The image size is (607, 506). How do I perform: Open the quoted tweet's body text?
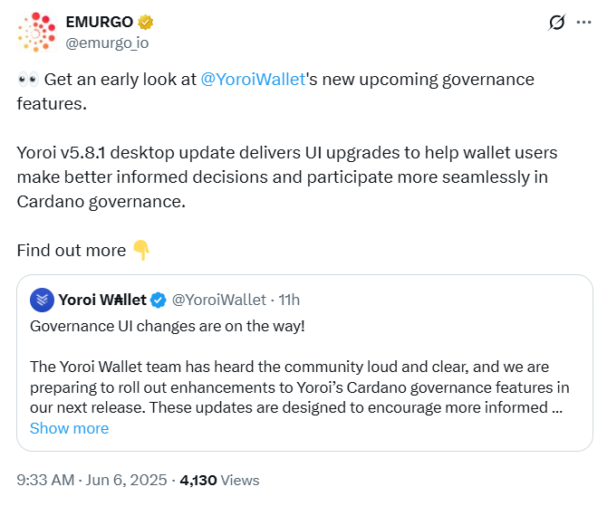coord(299,387)
